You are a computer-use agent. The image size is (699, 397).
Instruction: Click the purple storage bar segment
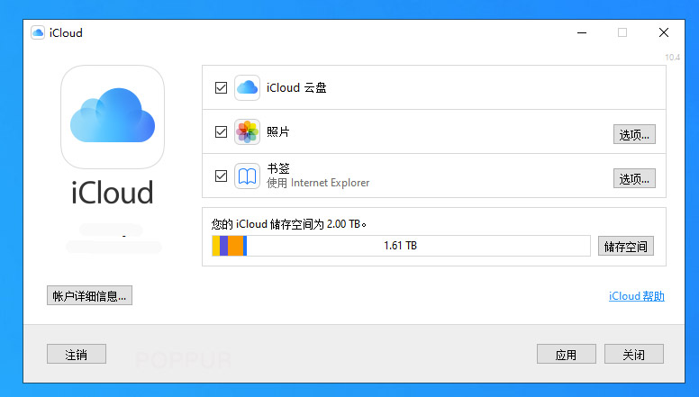coord(223,246)
